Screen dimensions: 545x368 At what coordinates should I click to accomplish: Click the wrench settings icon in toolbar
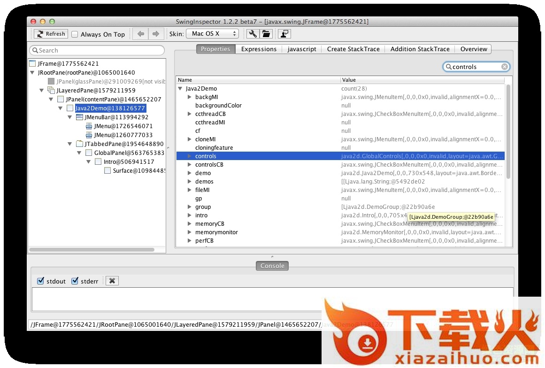click(253, 34)
